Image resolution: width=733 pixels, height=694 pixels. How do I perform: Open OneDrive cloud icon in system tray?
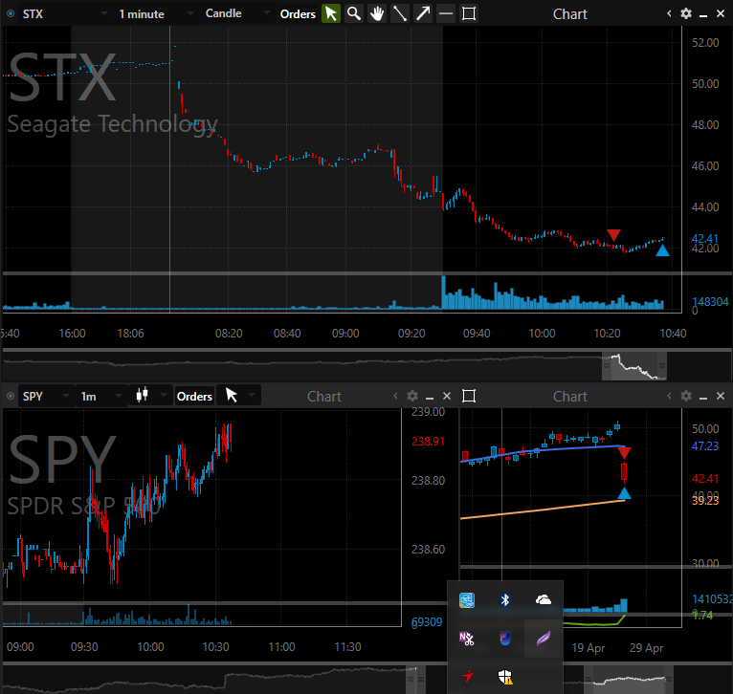click(x=544, y=599)
